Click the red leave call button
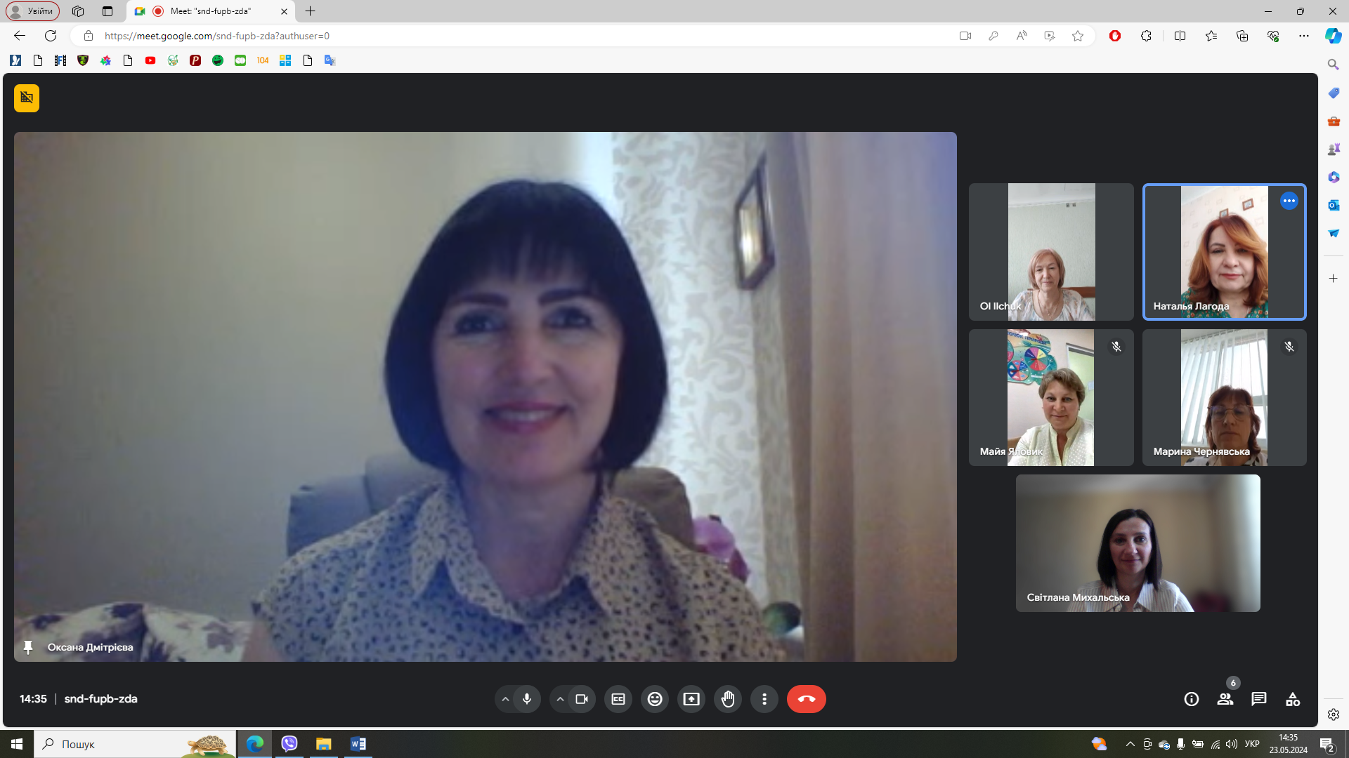 806,699
